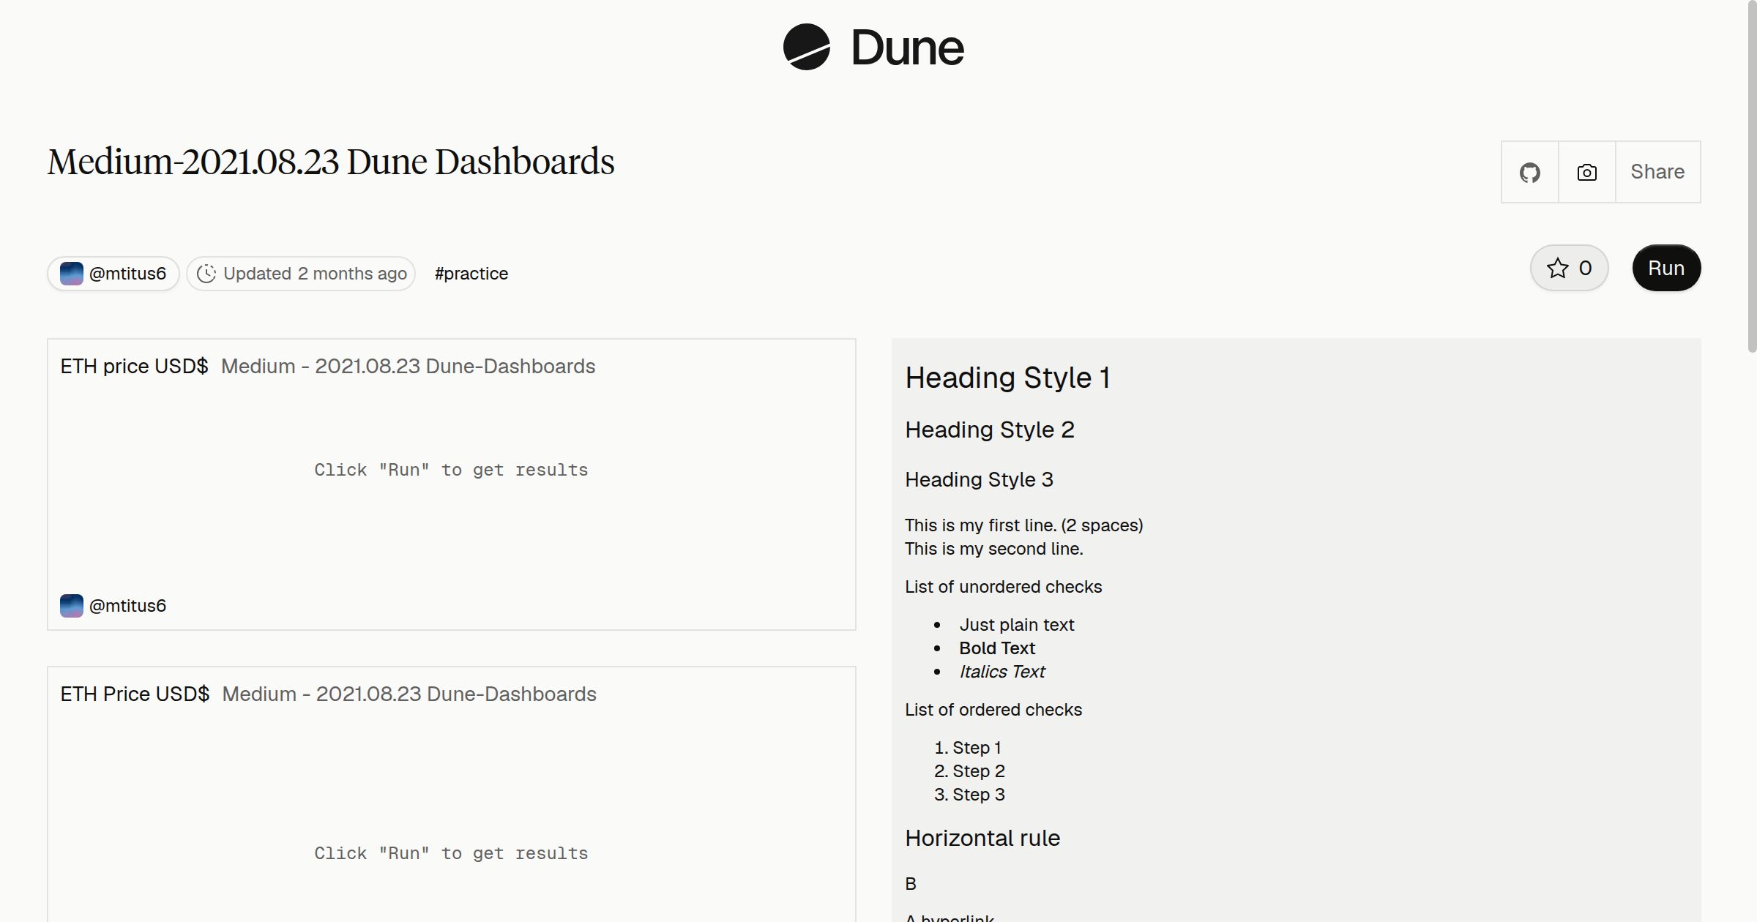Click 'List of ordered checks' text
1757x922 pixels.
pos(993,710)
